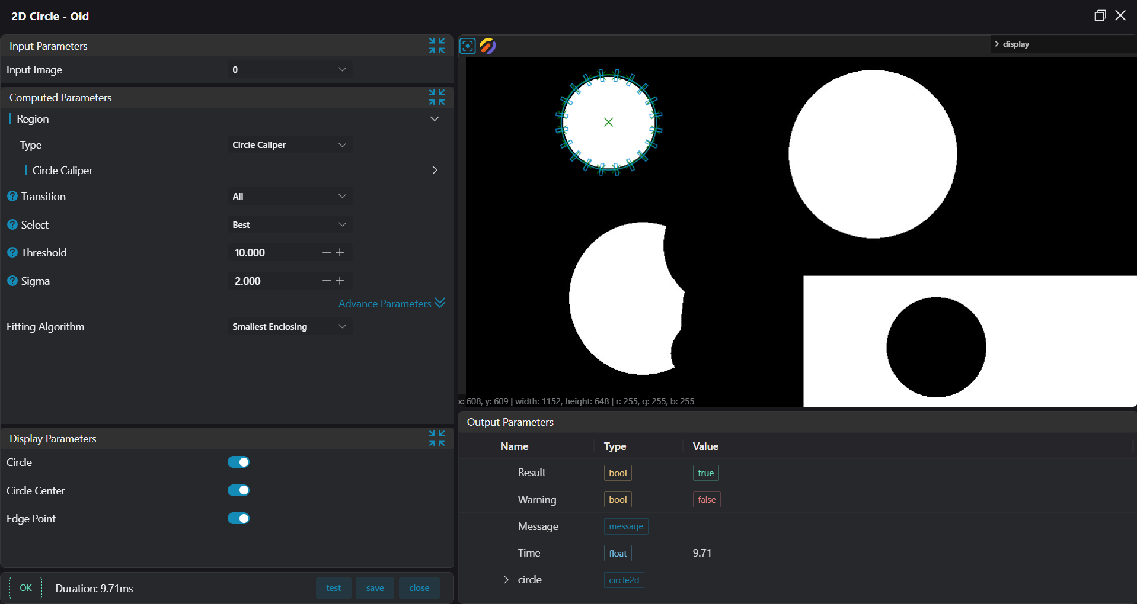Turn off the Edge Point toggle
The image size is (1137, 604).
[x=238, y=518]
